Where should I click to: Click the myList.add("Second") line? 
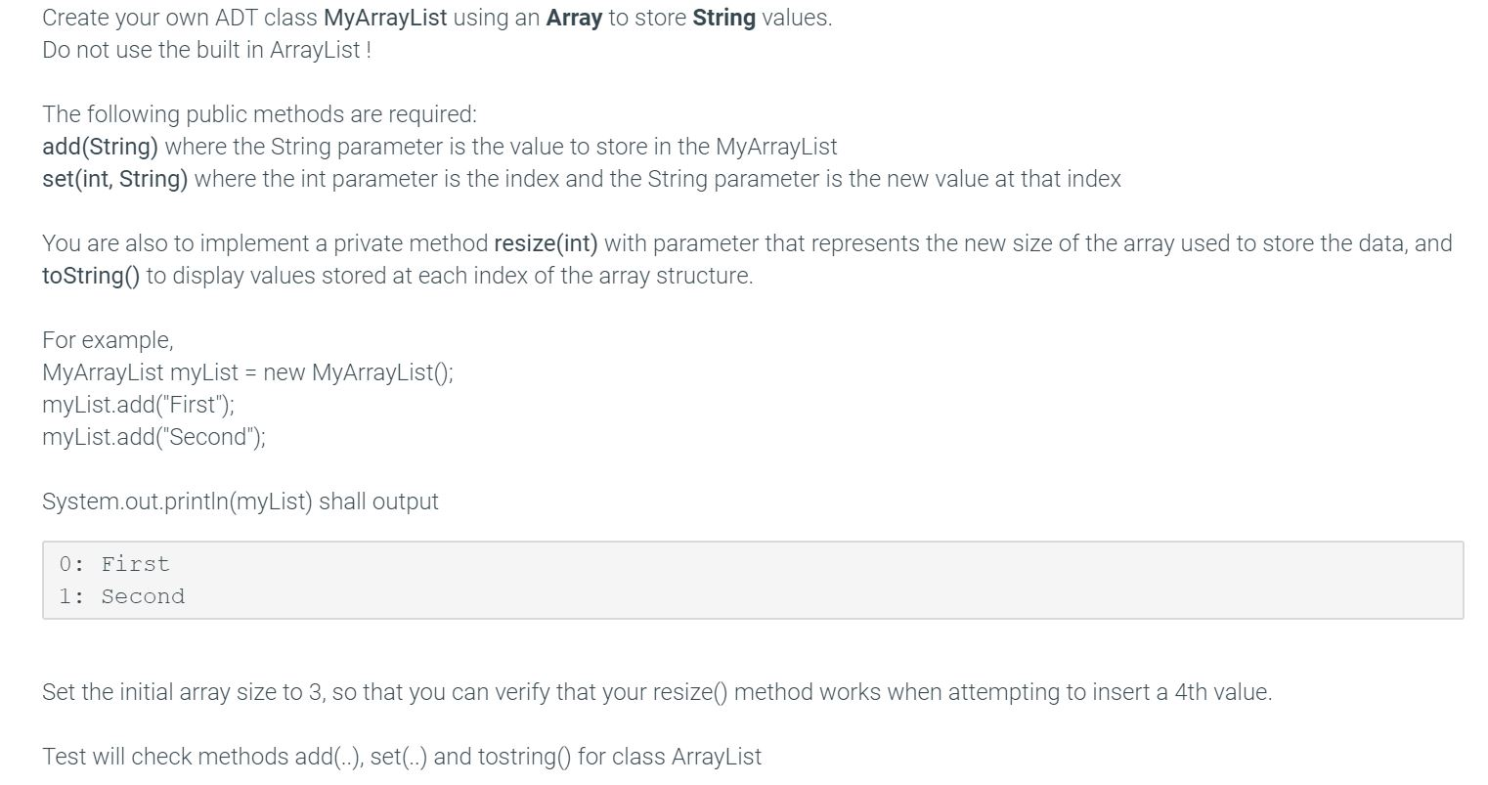click(153, 437)
